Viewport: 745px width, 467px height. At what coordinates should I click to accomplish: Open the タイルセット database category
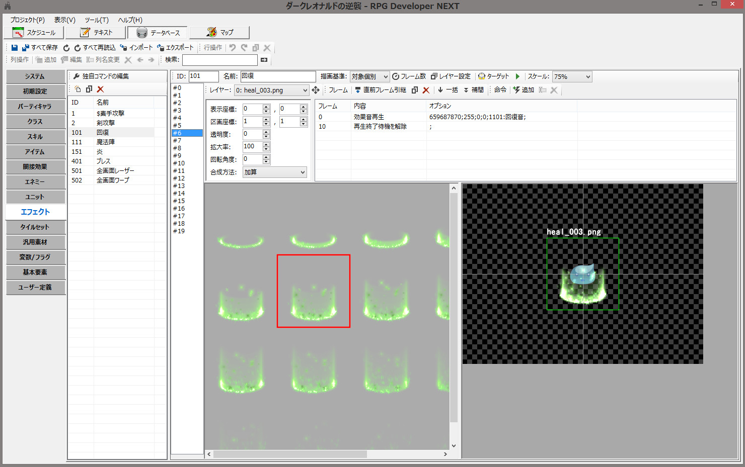[x=35, y=227]
